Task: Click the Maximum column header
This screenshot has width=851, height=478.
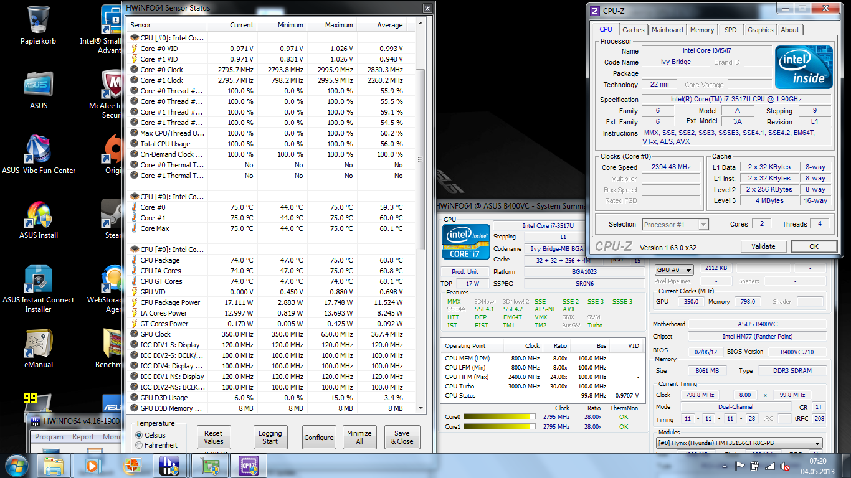Action: point(332,25)
